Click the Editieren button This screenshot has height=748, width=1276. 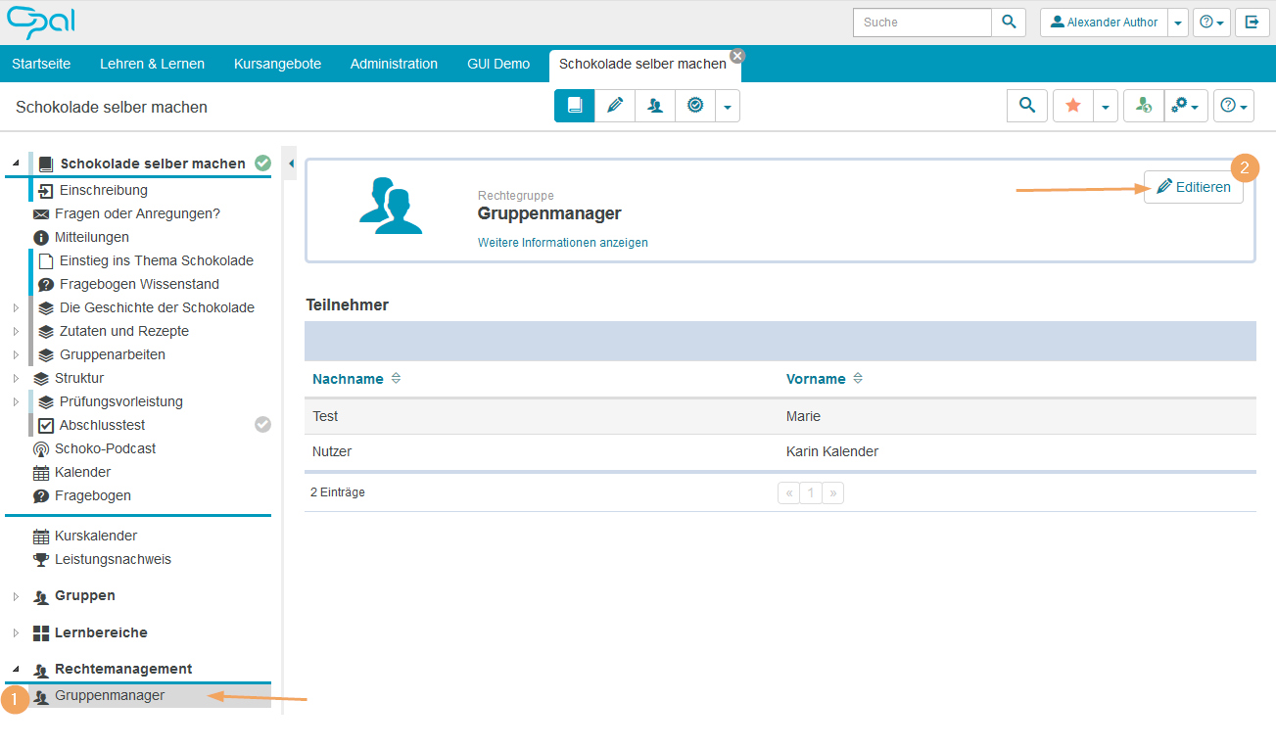(1194, 187)
